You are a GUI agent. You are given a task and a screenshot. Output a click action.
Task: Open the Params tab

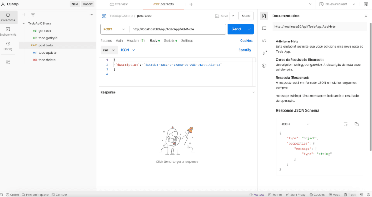pos(106,41)
